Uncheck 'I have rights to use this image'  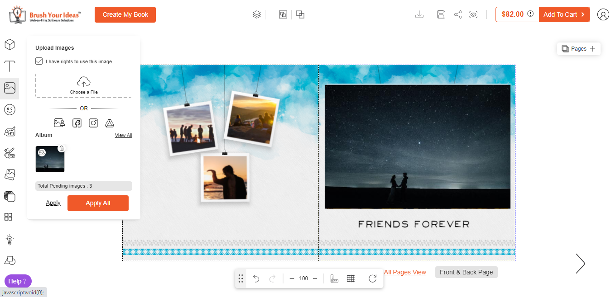point(39,61)
